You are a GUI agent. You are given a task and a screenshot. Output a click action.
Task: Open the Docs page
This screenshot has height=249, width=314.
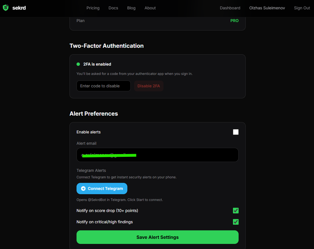pyautogui.click(x=113, y=8)
